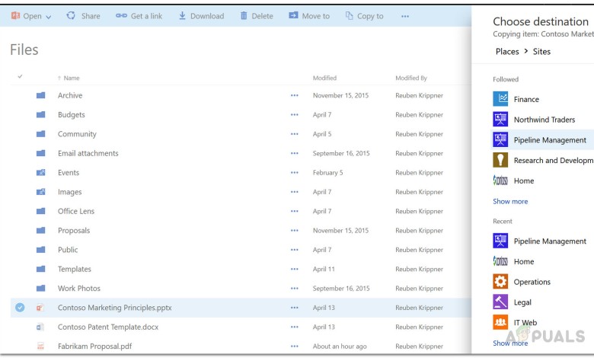This screenshot has height=358, width=594.
Task: Click the Budgets folder icon
Action: tap(40, 115)
